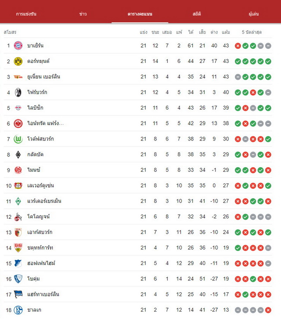Click the Eintracht Frankfurt eagle crest
The width and height of the screenshot is (281, 320).
point(18,124)
